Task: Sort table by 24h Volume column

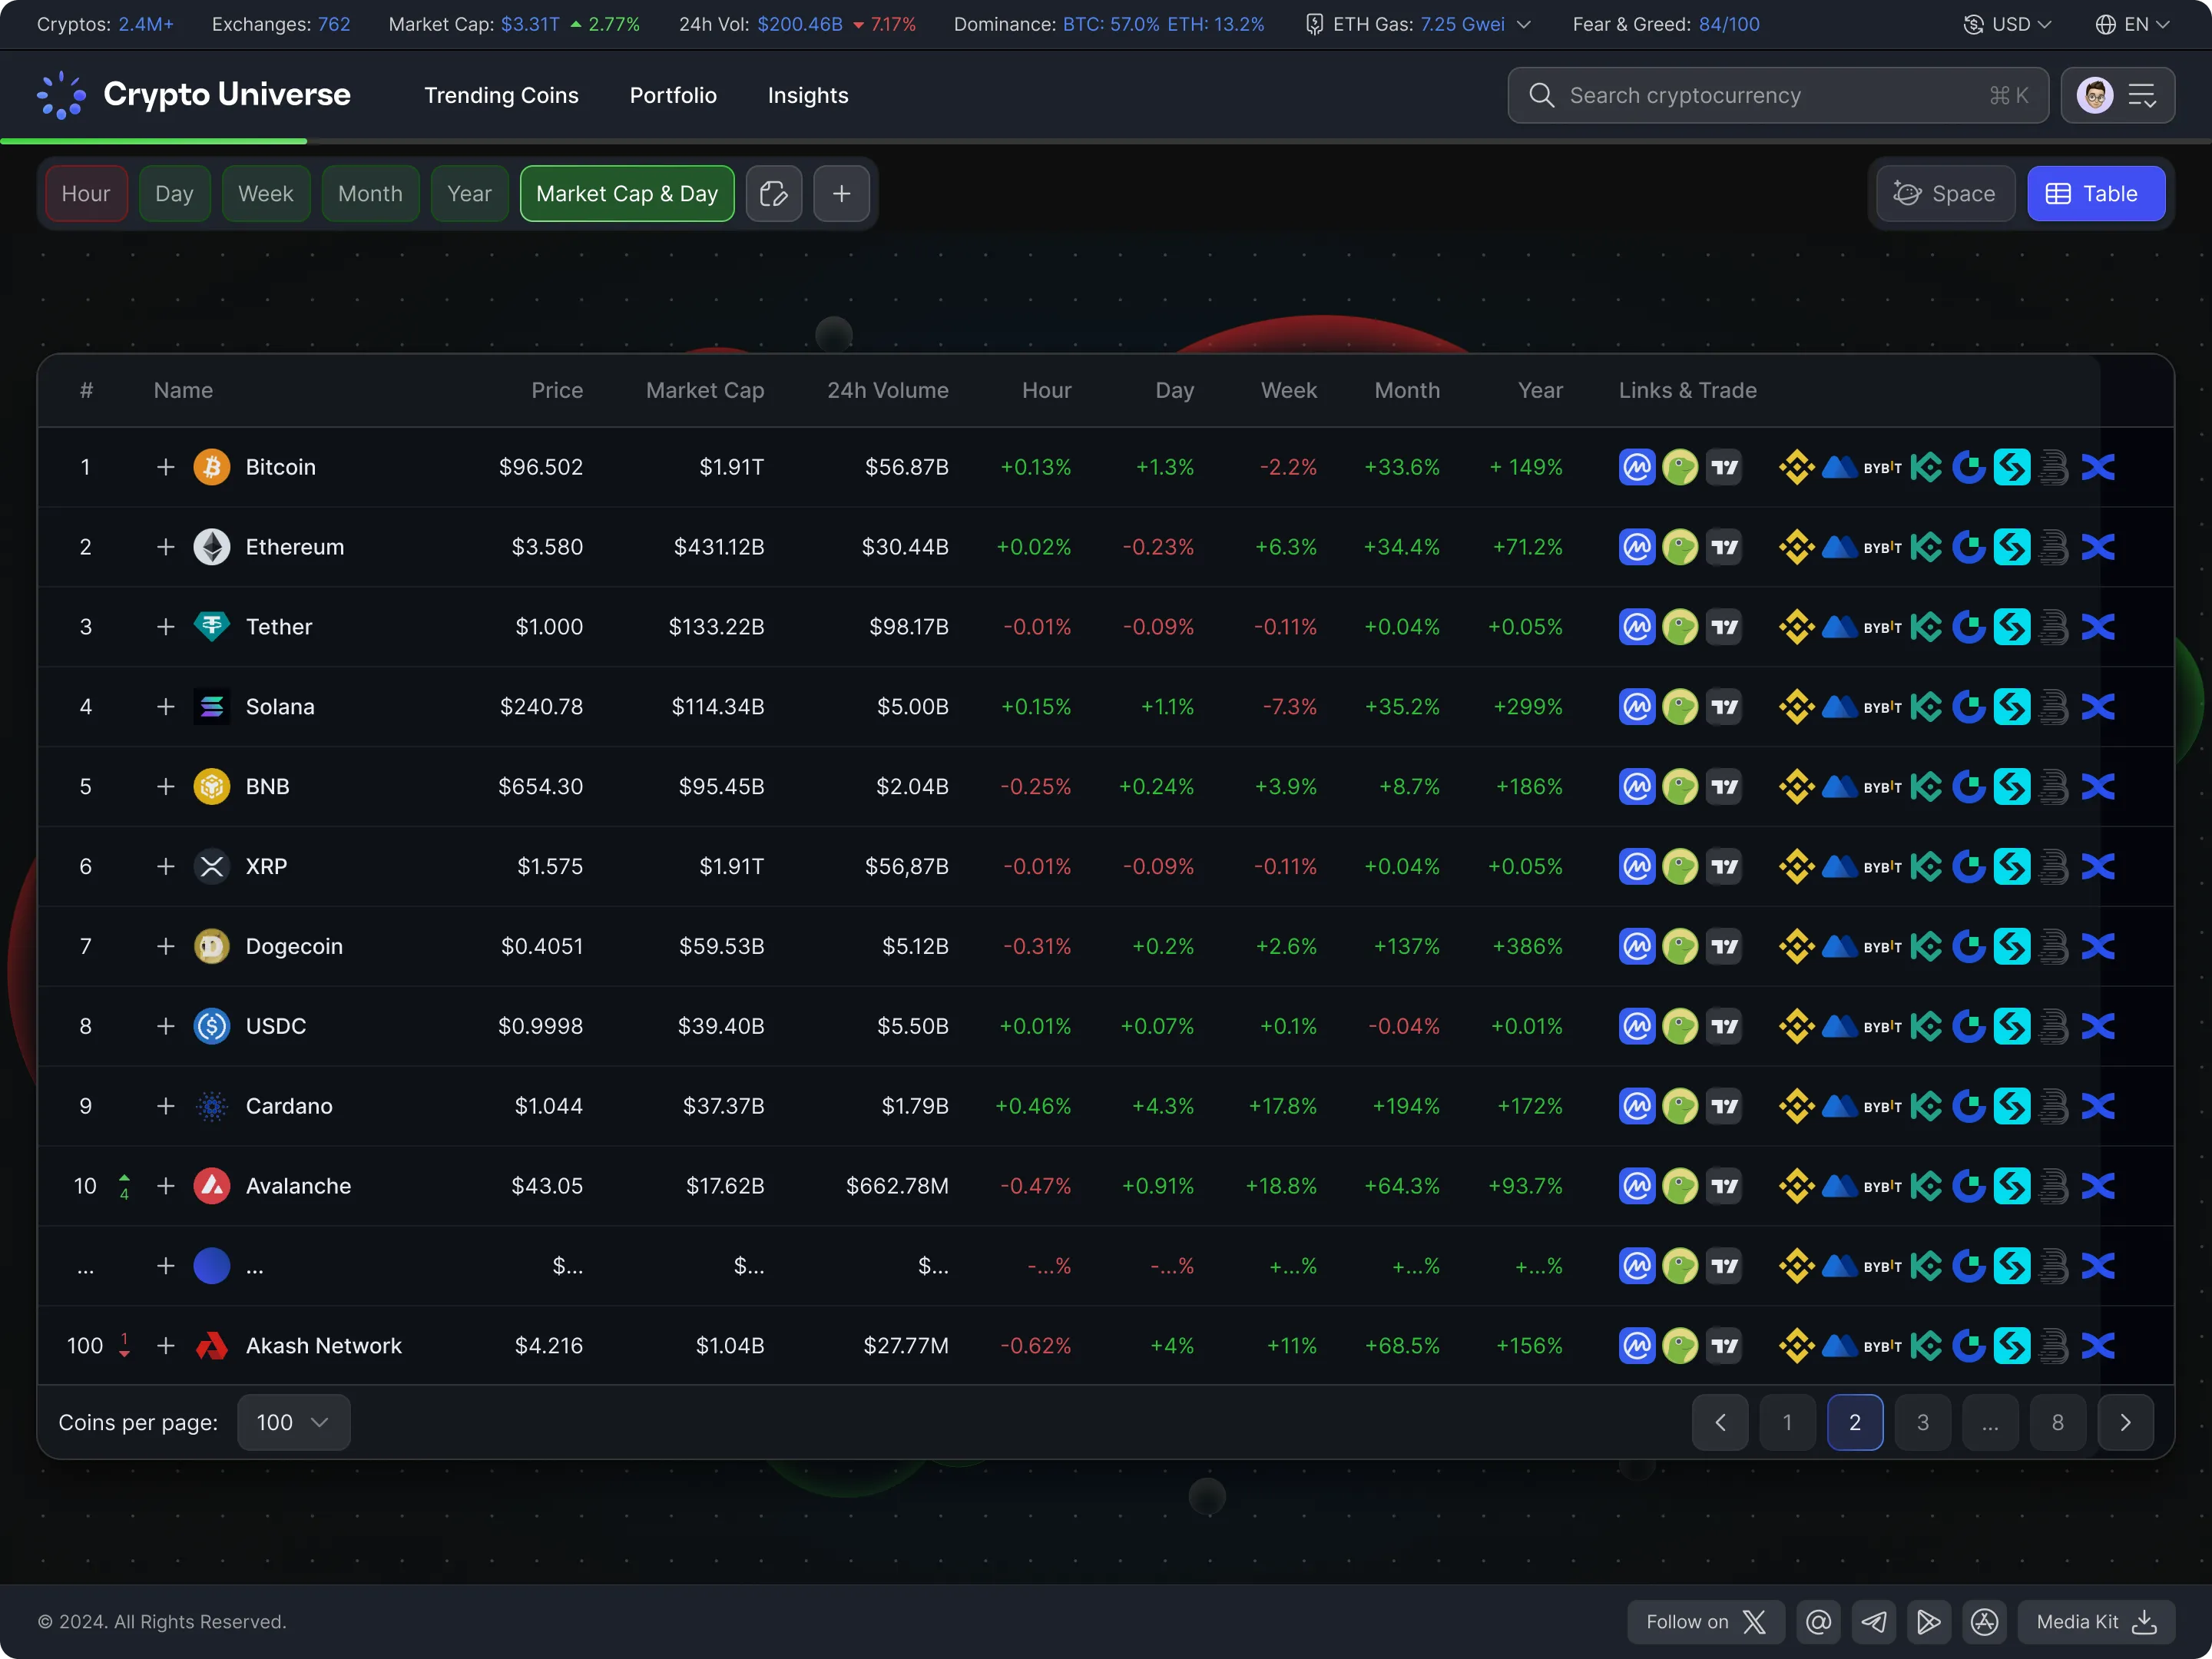Action: click(888, 391)
